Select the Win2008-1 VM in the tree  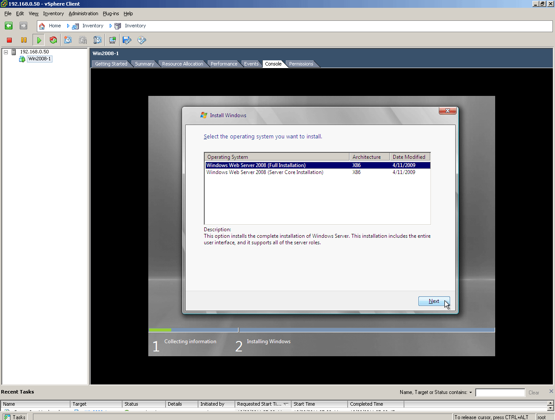(39, 59)
